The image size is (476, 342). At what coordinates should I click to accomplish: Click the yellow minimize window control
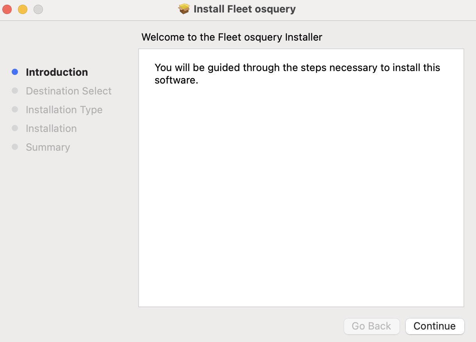[x=22, y=9]
